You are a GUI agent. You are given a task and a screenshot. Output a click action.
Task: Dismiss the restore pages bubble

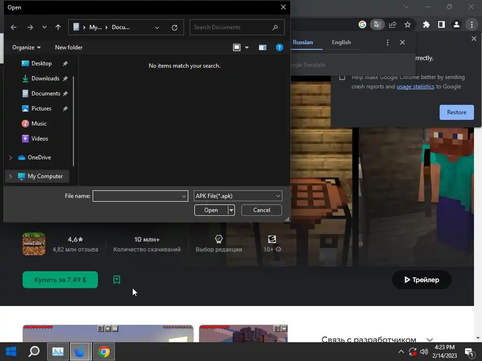click(x=474, y=39)
